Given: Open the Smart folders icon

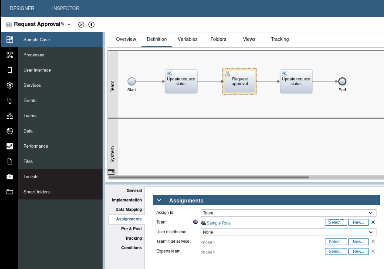Looking at the screenshot, I should [9, 192].
